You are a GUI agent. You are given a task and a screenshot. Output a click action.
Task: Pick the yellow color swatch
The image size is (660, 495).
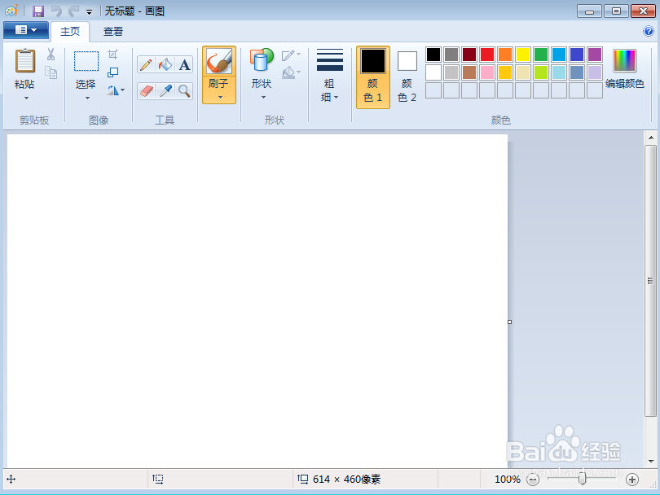click(523, 55)
